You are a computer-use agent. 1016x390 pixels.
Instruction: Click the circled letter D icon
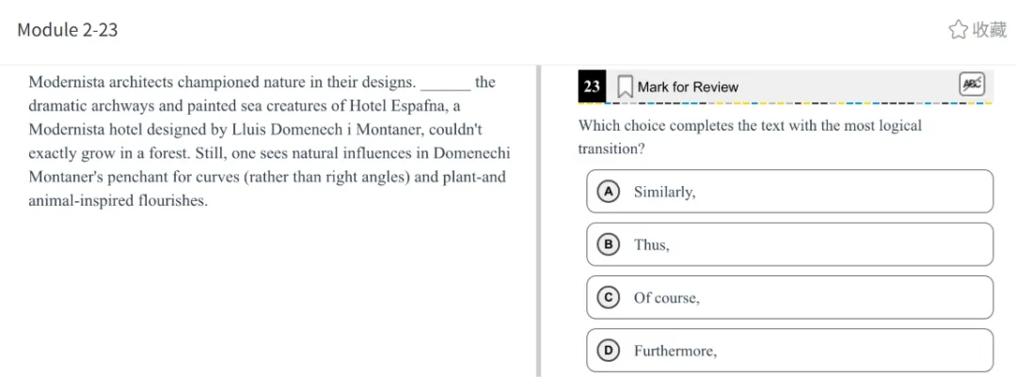pyautogui.click(x=609, y=351)
